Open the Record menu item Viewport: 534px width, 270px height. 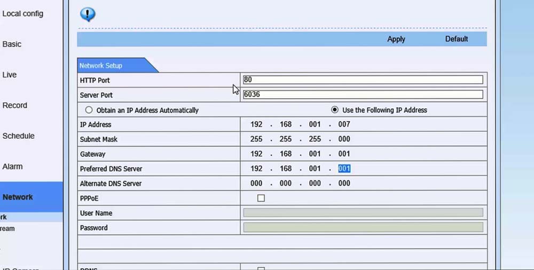click(x=14, y=106)
